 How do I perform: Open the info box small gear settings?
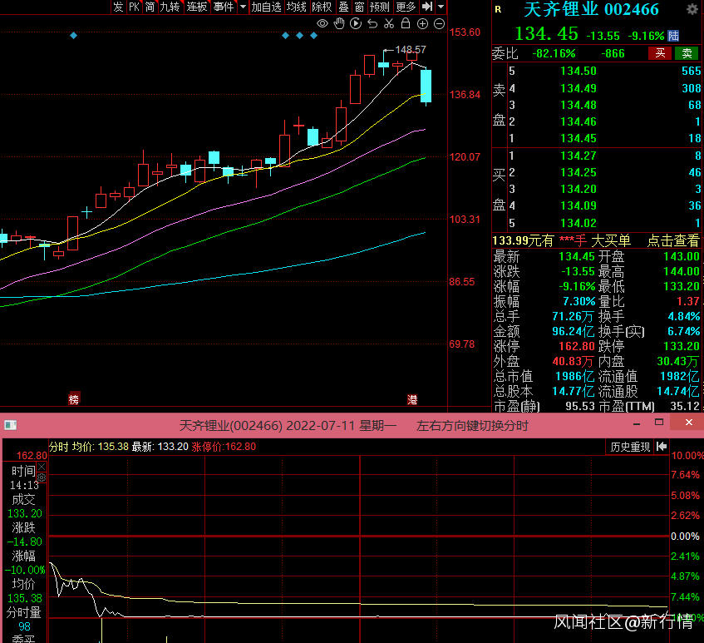click(42, 477)
